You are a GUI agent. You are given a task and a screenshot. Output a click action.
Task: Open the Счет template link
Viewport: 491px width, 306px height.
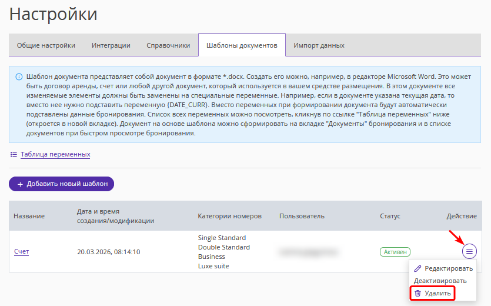[x=21, y=252]
